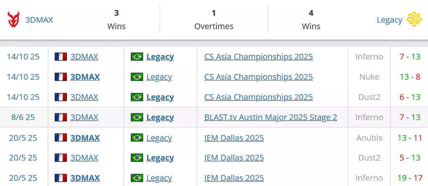The width and height of the screenshot is (428, 186).
Task: Click the Legacy yellow flower logo
Action: [x=414, y=20]
